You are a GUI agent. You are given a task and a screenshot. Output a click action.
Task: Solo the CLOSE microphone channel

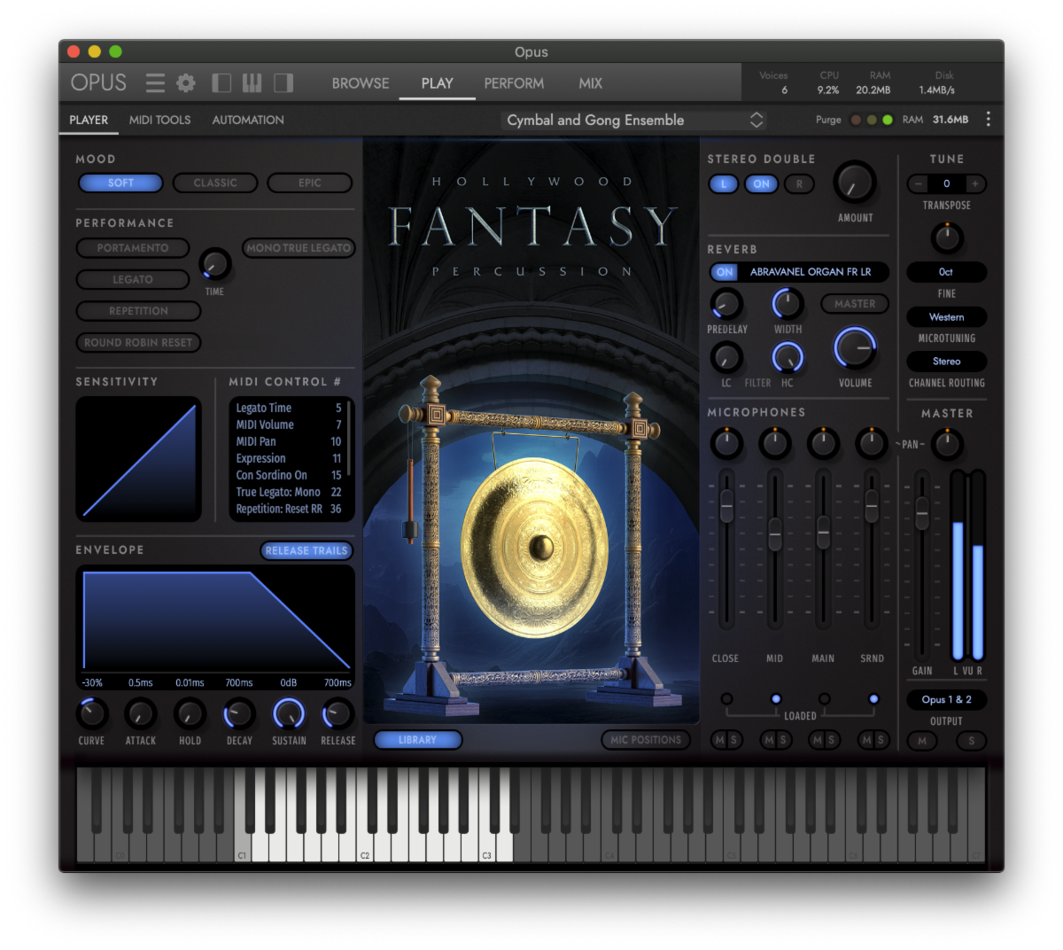733,740
